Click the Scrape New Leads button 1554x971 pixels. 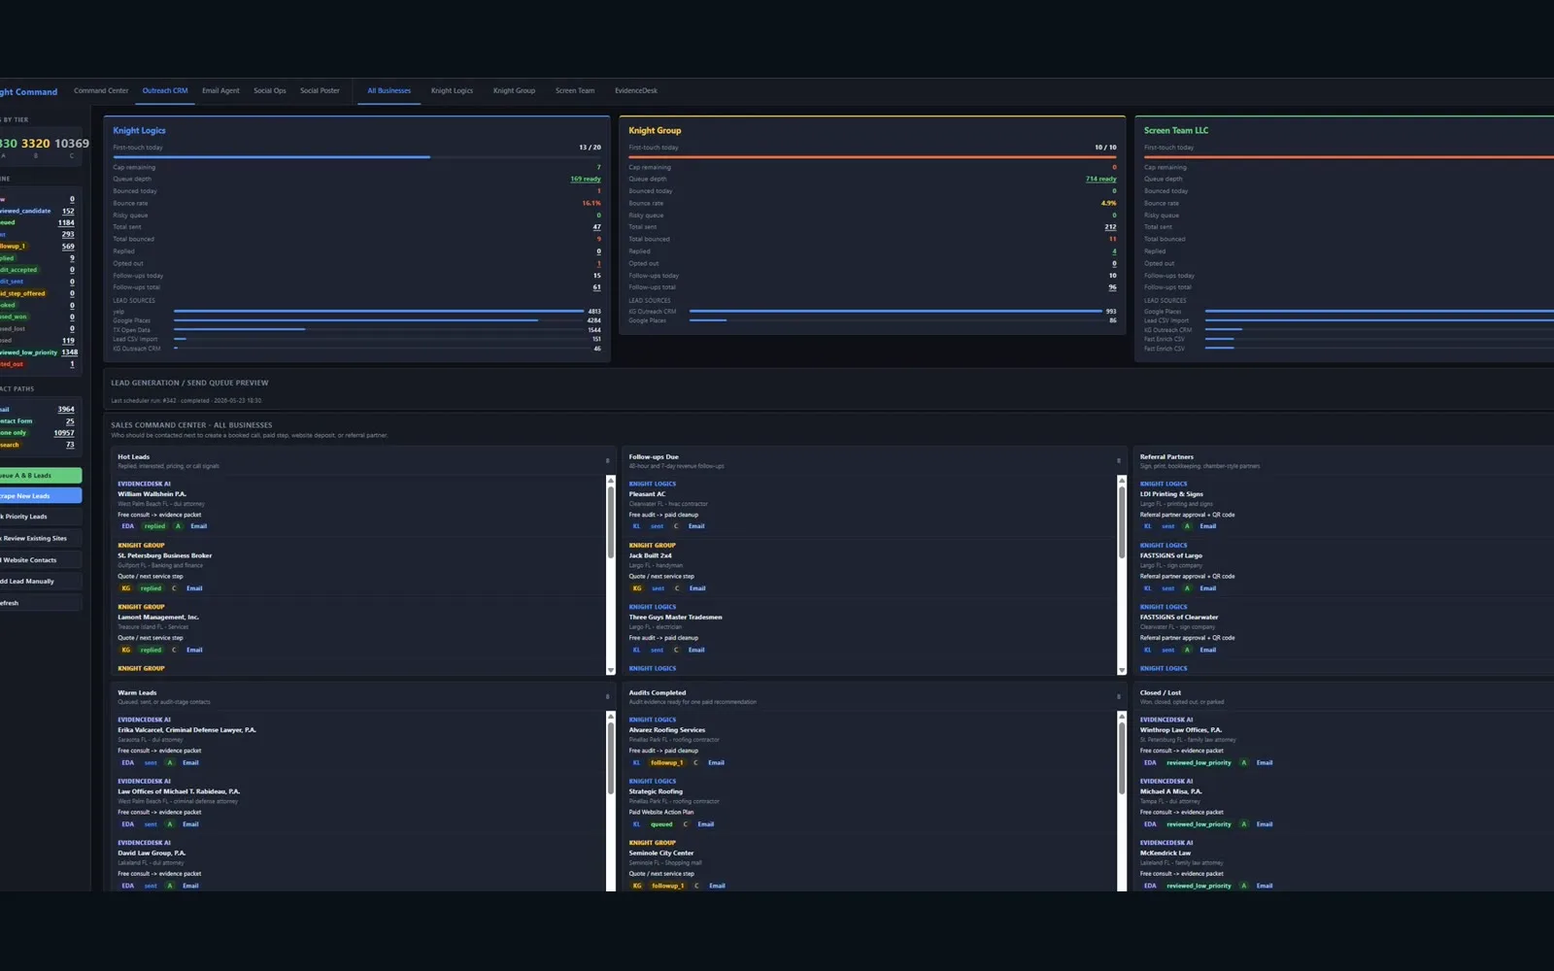point(40,495)
